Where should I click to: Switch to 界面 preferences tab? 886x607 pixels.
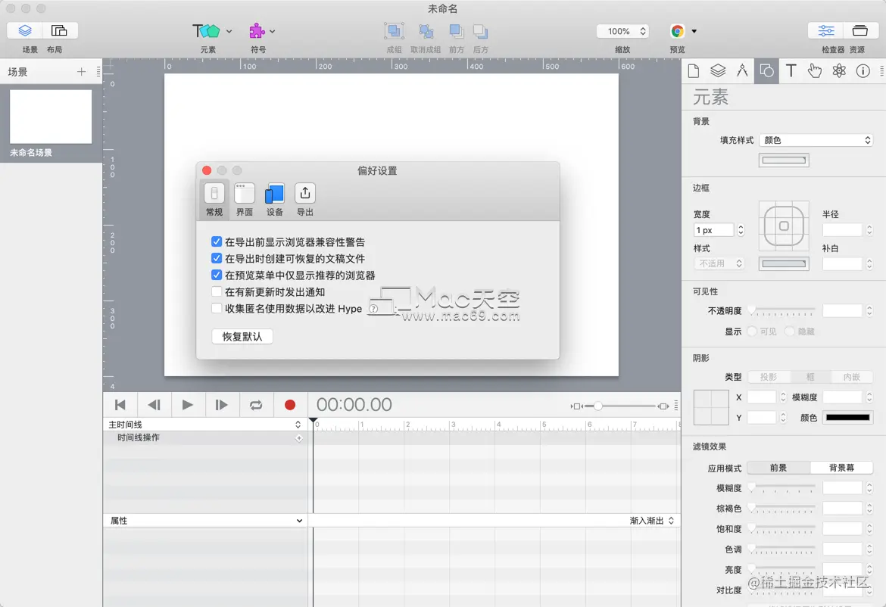(244, 200)
